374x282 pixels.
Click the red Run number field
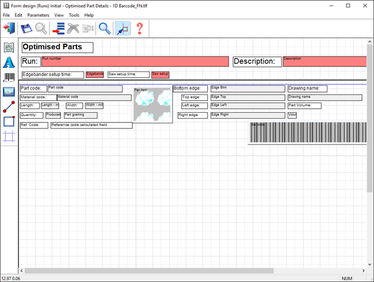pos(135,62)
